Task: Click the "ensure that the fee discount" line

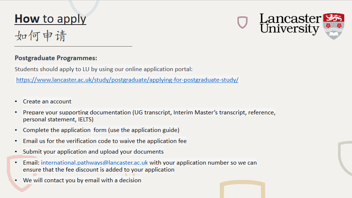Action: click(98, 170)
